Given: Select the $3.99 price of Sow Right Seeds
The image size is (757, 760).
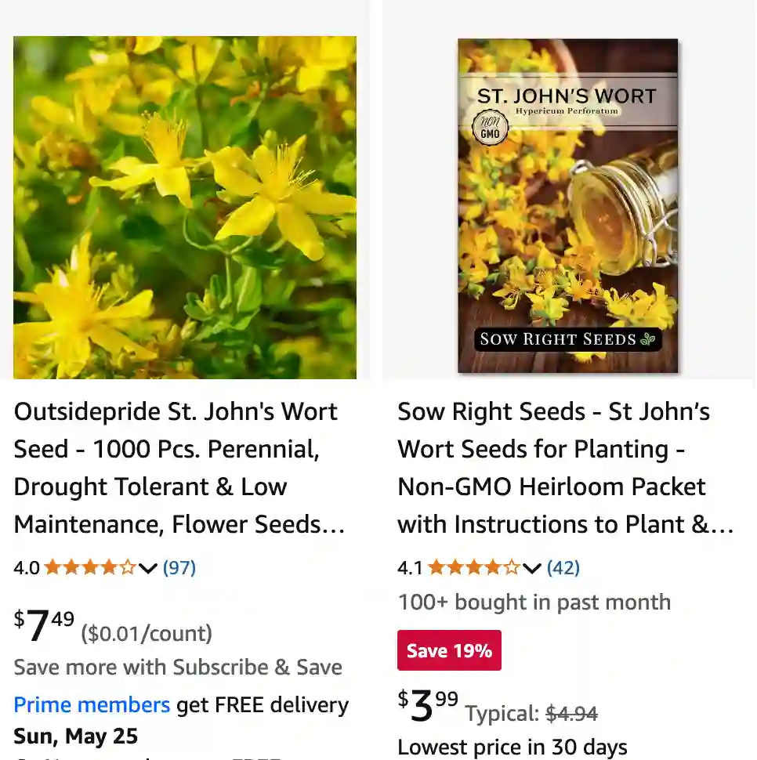Looking at the screenshot, I should [x=428, y=705].
